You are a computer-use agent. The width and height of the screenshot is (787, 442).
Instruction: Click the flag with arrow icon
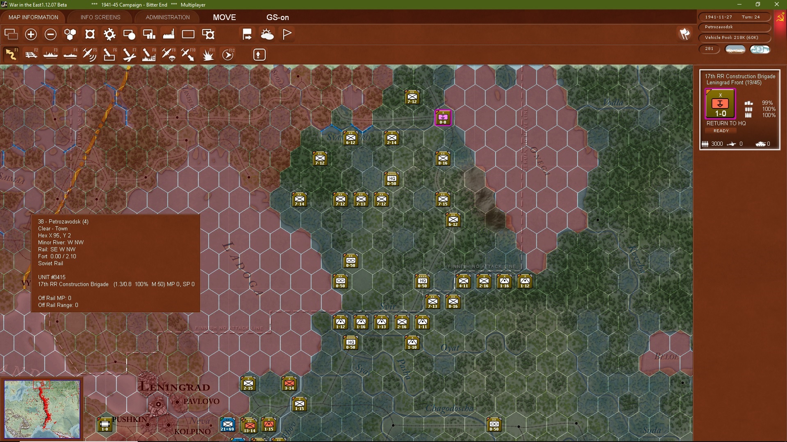pos(247,34)
